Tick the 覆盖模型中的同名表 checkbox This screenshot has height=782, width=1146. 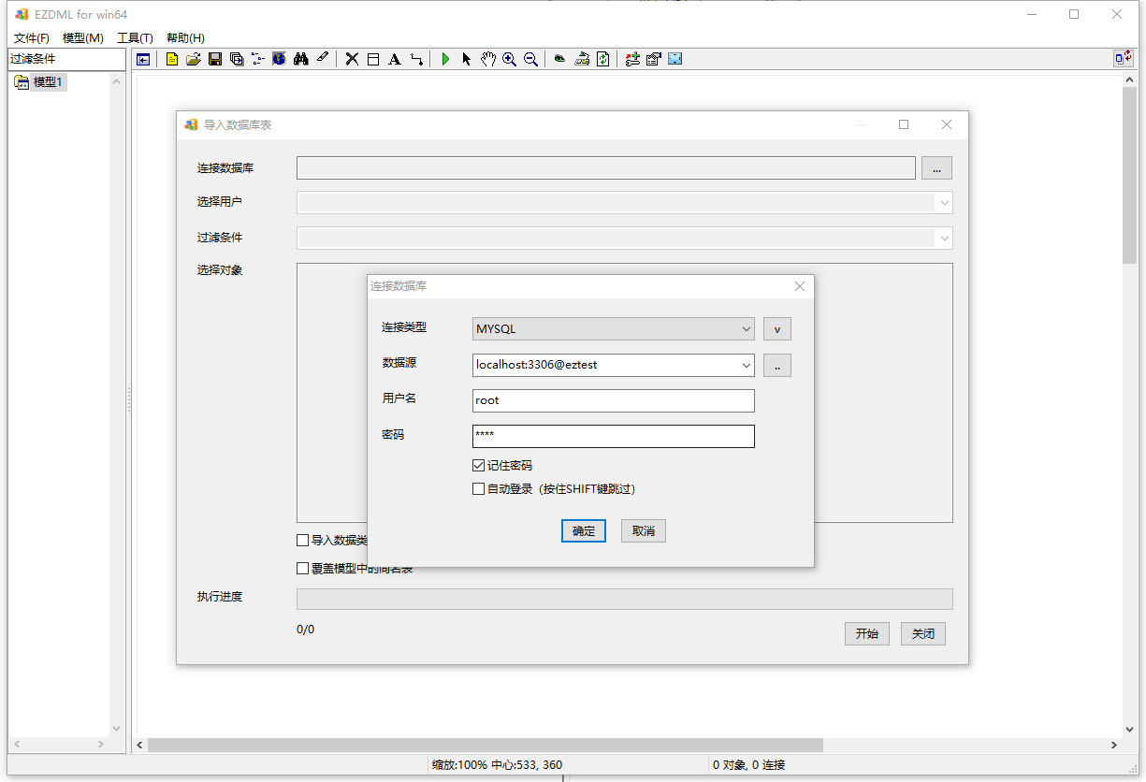(302, 568)
